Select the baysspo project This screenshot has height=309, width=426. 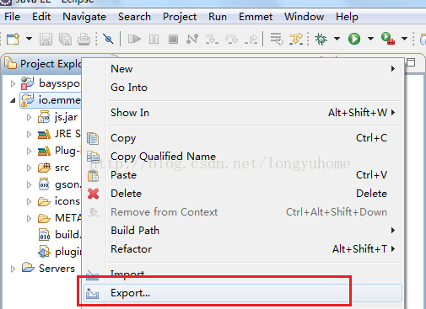(51, 83)
